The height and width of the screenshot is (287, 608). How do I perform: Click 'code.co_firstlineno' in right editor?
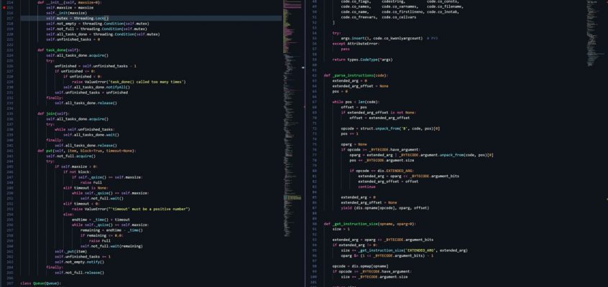click(x=402, y=12)
